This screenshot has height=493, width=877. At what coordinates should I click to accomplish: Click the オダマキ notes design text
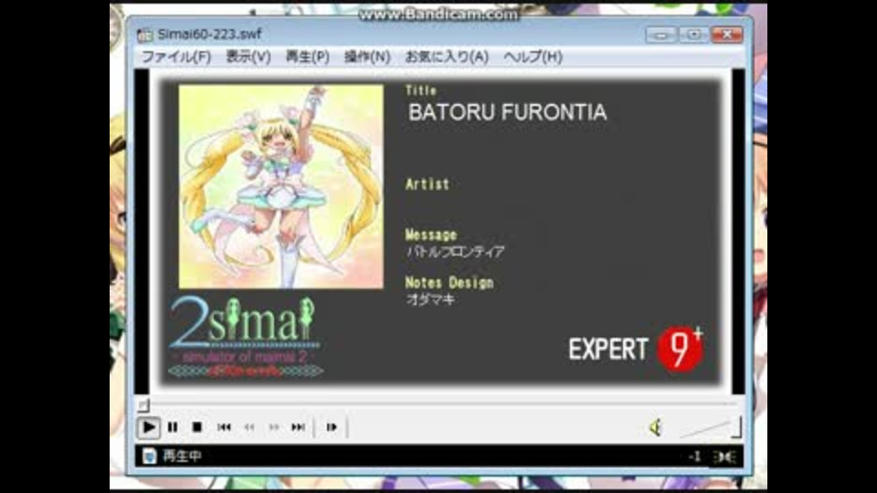(430, 299)
